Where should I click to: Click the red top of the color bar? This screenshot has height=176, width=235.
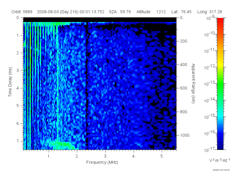220,21
